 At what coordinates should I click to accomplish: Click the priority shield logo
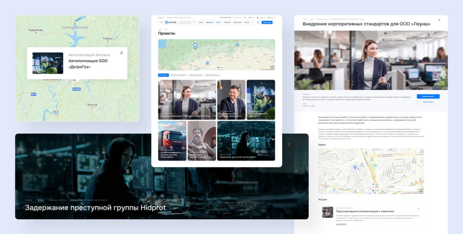[x=166, y=22]
